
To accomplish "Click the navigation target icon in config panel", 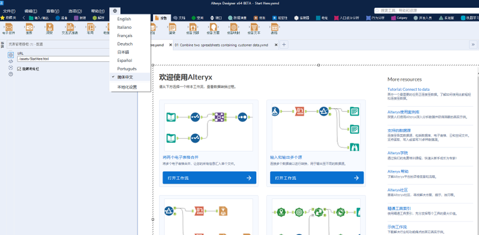I will [11, 67].
